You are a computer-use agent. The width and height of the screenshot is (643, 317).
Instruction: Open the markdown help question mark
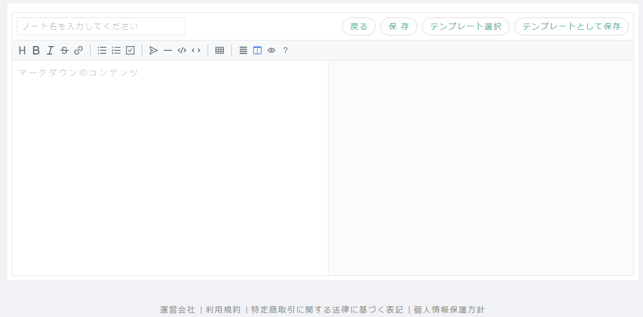285,51
